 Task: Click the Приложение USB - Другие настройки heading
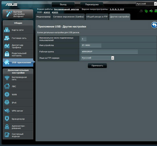pyautogui.click(x=62, y=27)
